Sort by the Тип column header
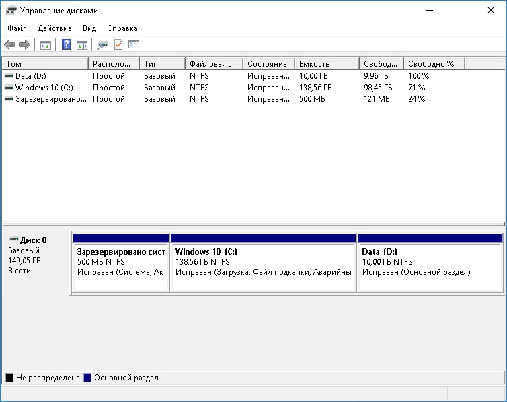 tap(162, 64)
